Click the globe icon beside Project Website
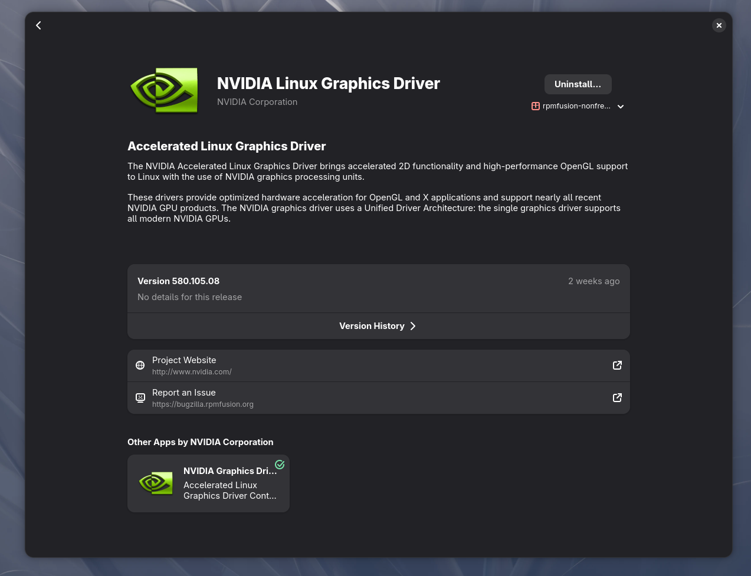 140,366
